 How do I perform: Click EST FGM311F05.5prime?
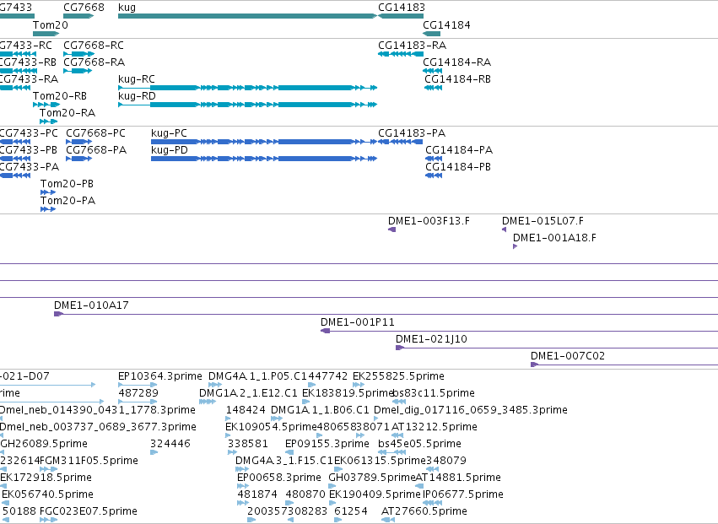click(x=49, y=469)
